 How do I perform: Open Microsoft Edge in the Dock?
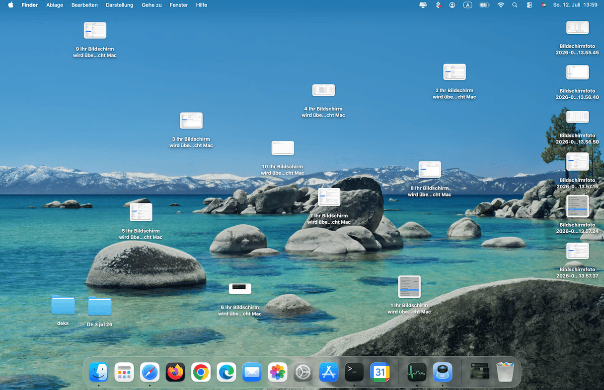click(226, 372)
